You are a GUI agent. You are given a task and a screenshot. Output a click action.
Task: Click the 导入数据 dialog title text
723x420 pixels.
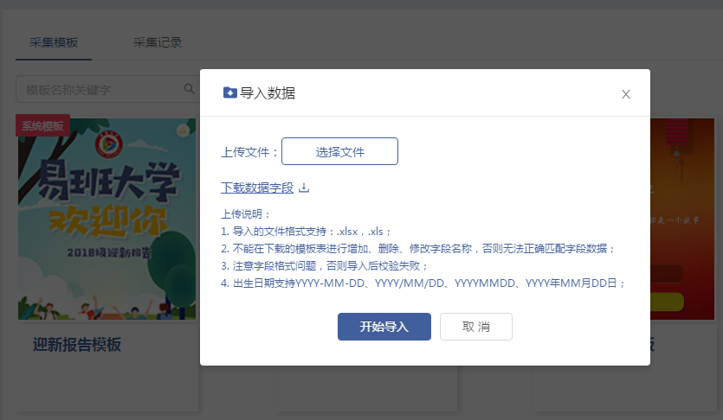coord(268,93)
